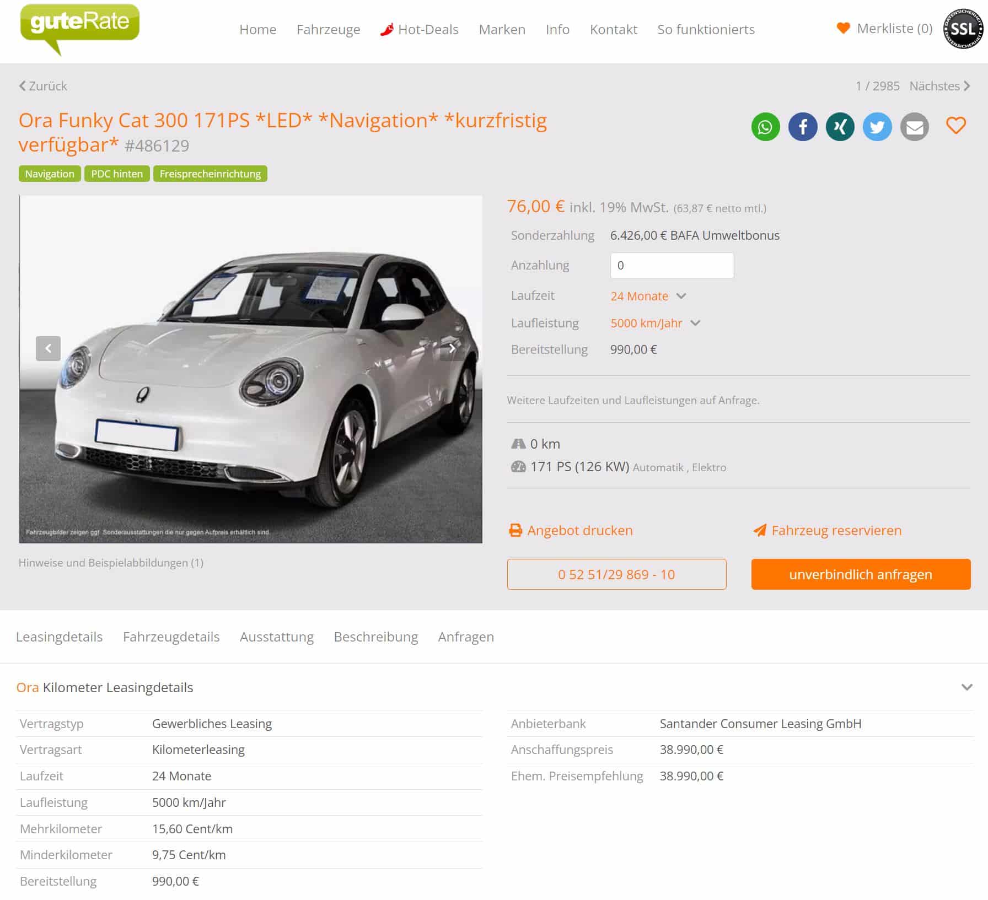
Task: Open Info menu item
Action: coord(557,29)
